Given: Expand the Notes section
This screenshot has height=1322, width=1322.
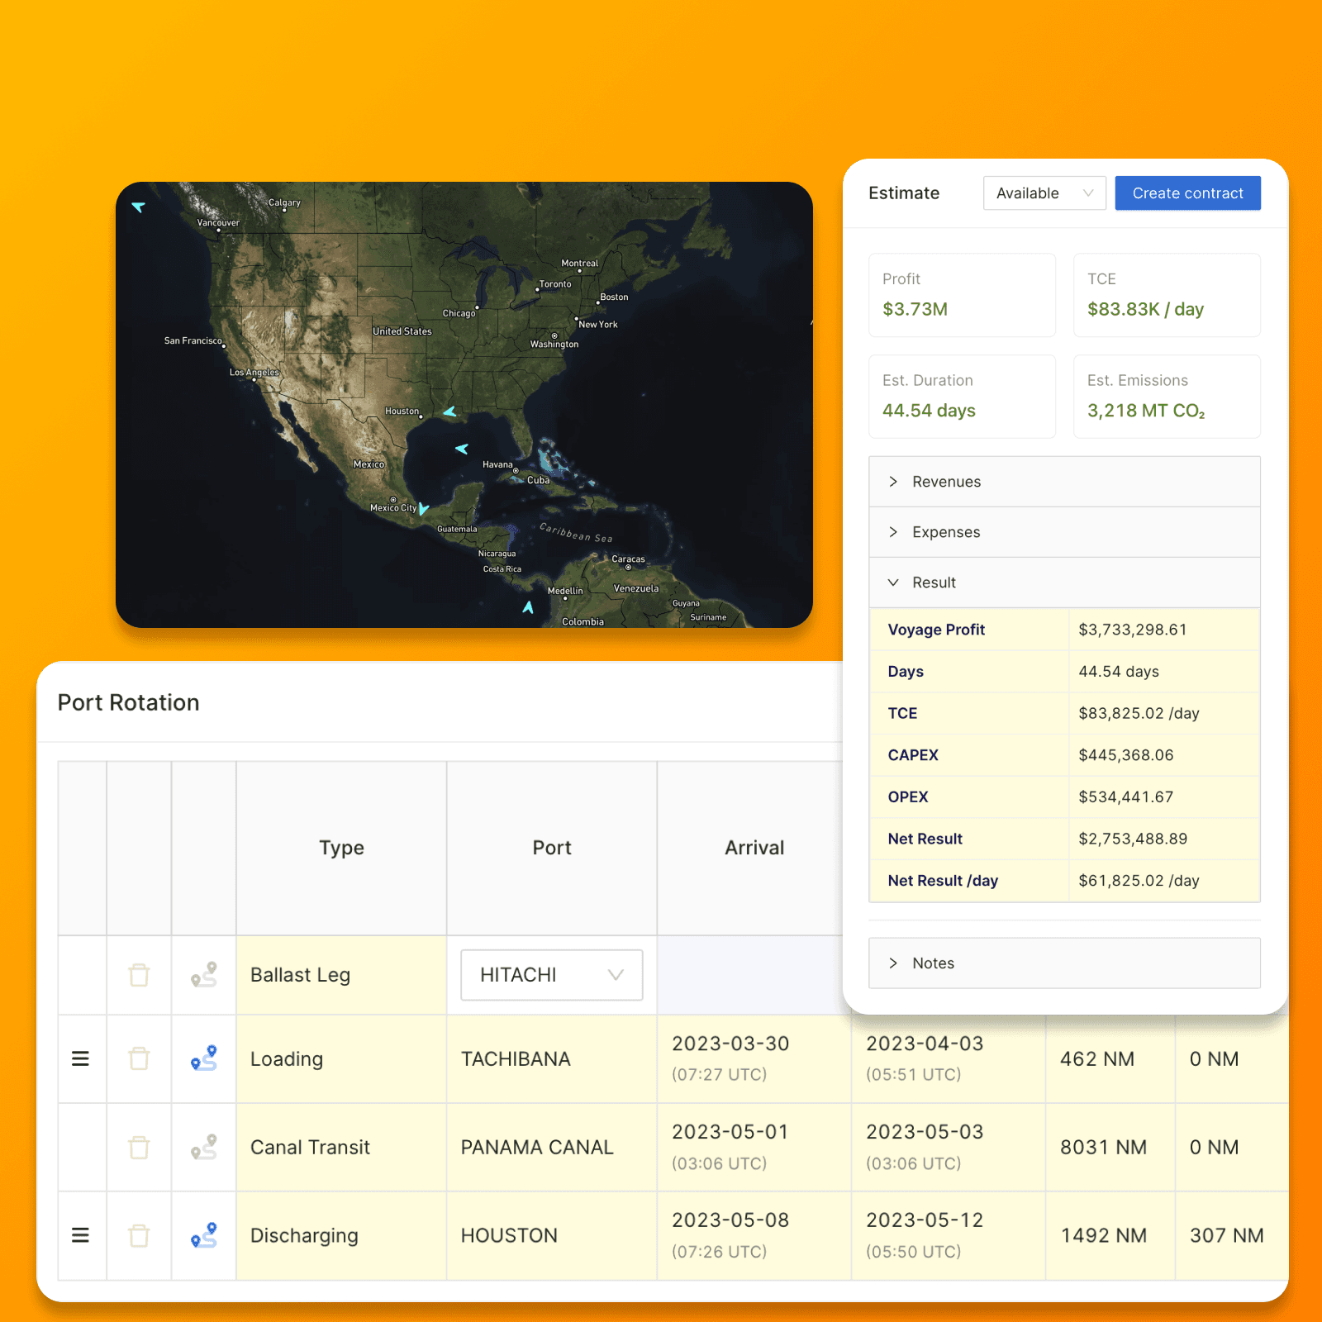Looking at the screenshot, I should (1064, 963).
